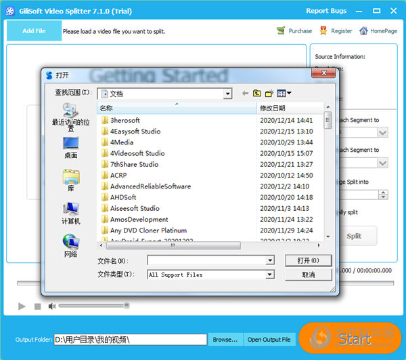Click the Split into stepper arrows
Image resolution: width=406 pixels, height=360 pixels.
pyautogui.click(x=383, y=195)
